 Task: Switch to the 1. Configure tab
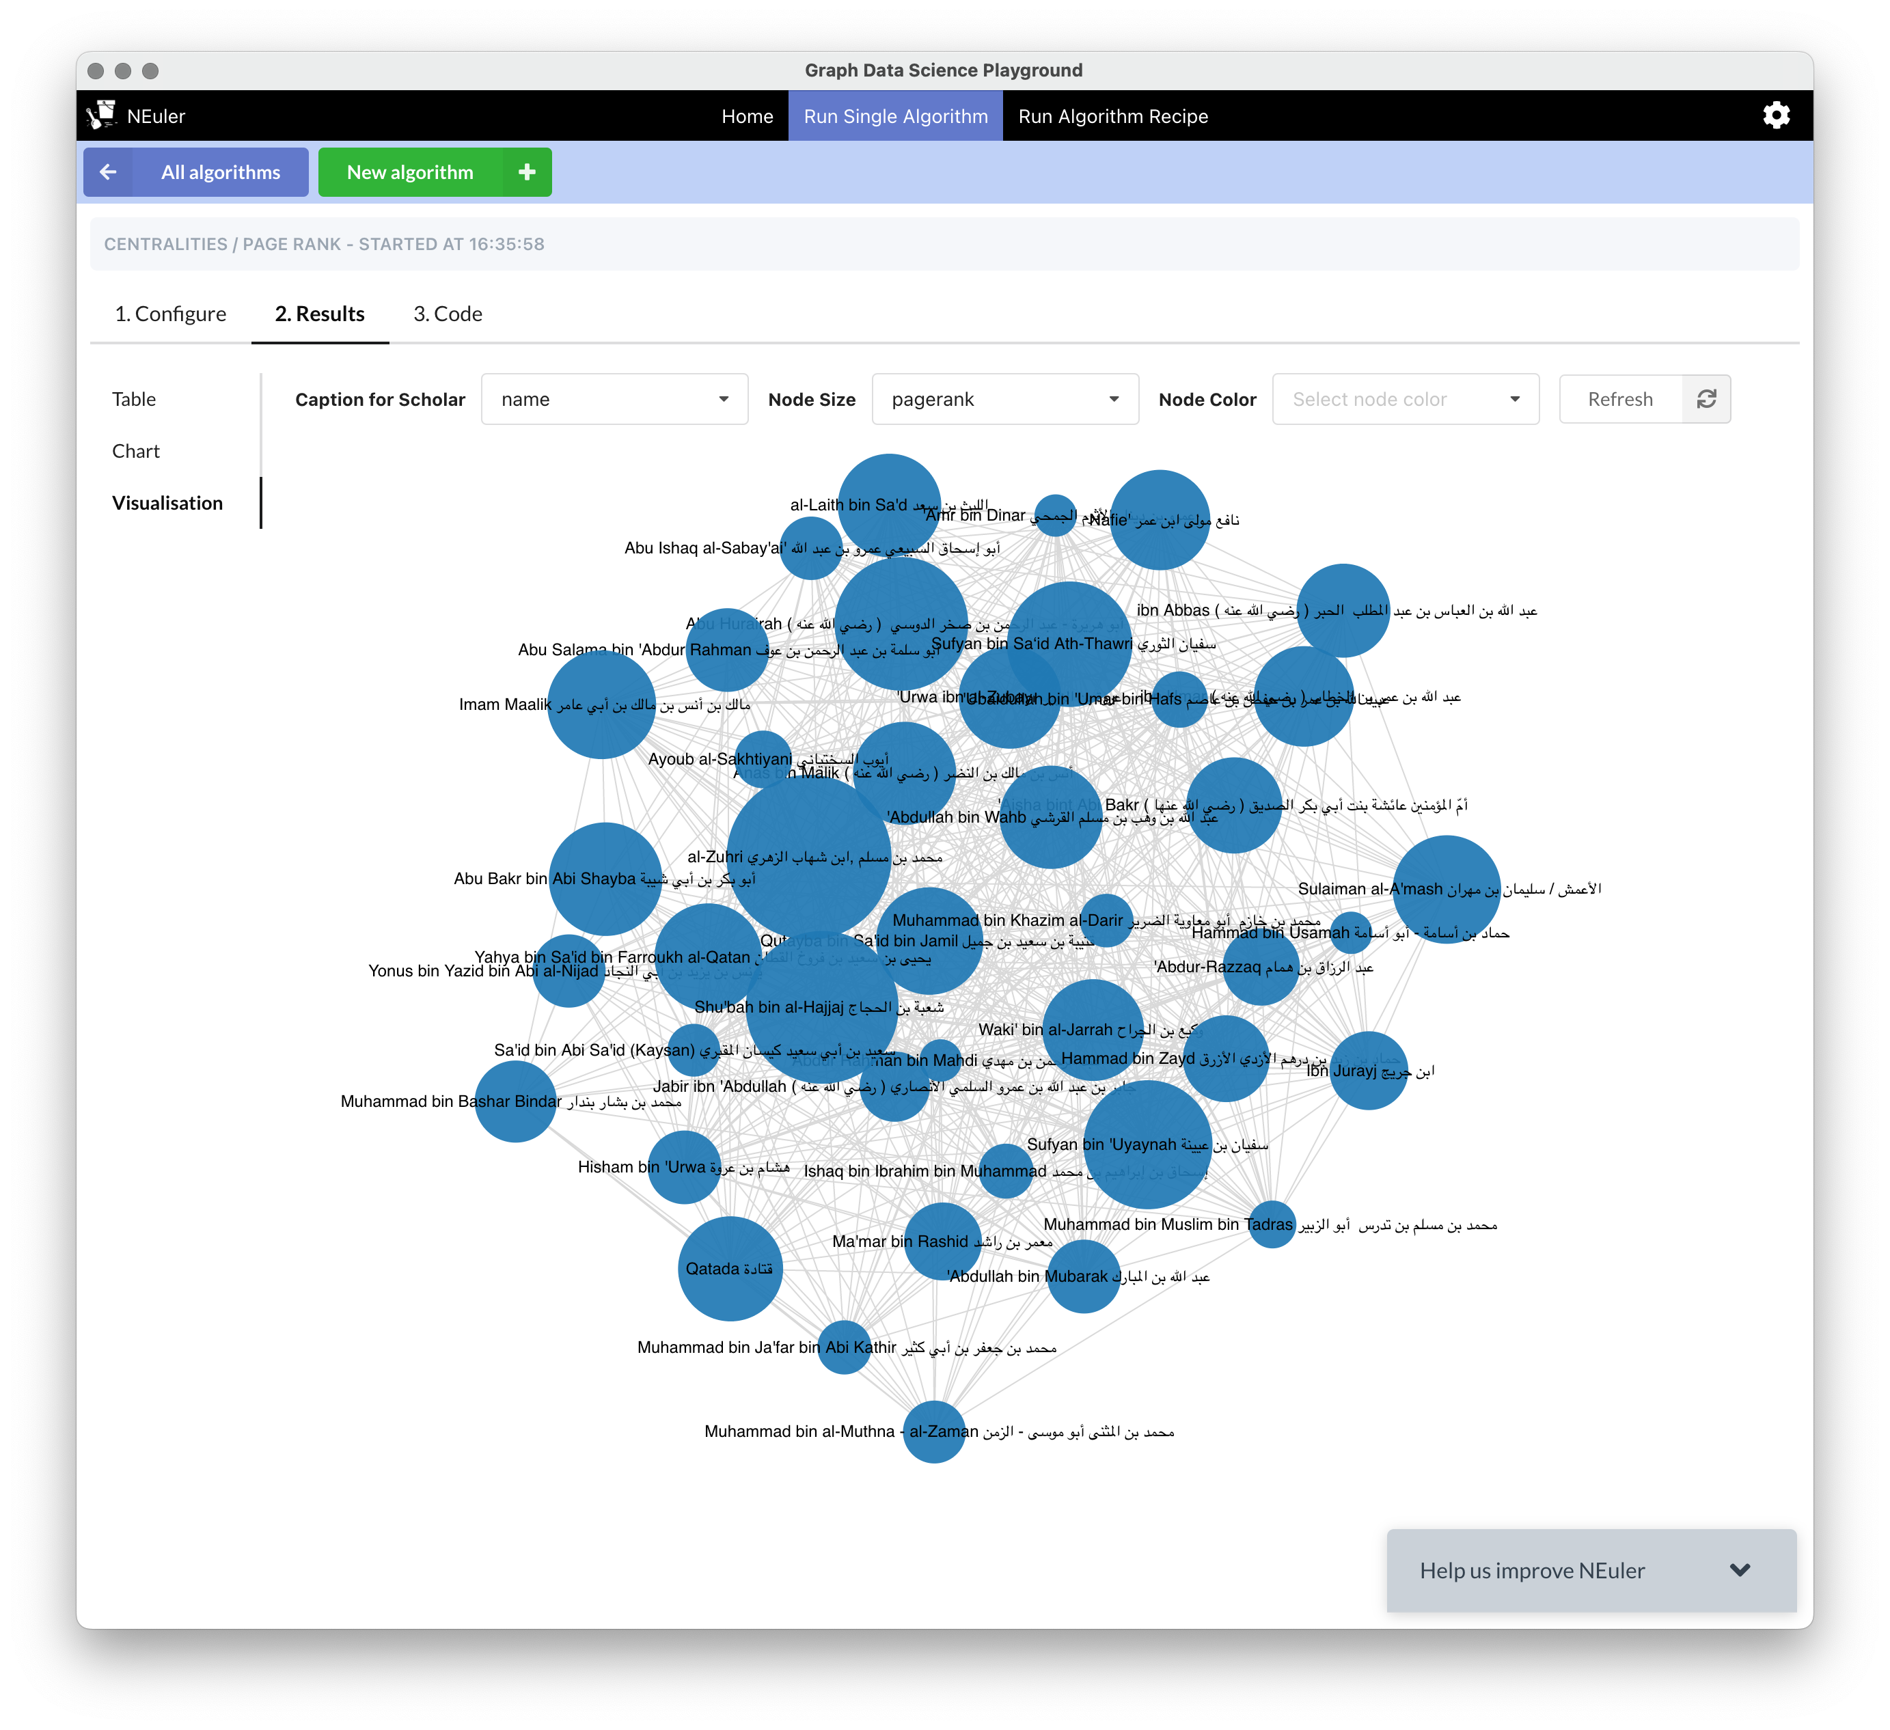pos(171,314)
